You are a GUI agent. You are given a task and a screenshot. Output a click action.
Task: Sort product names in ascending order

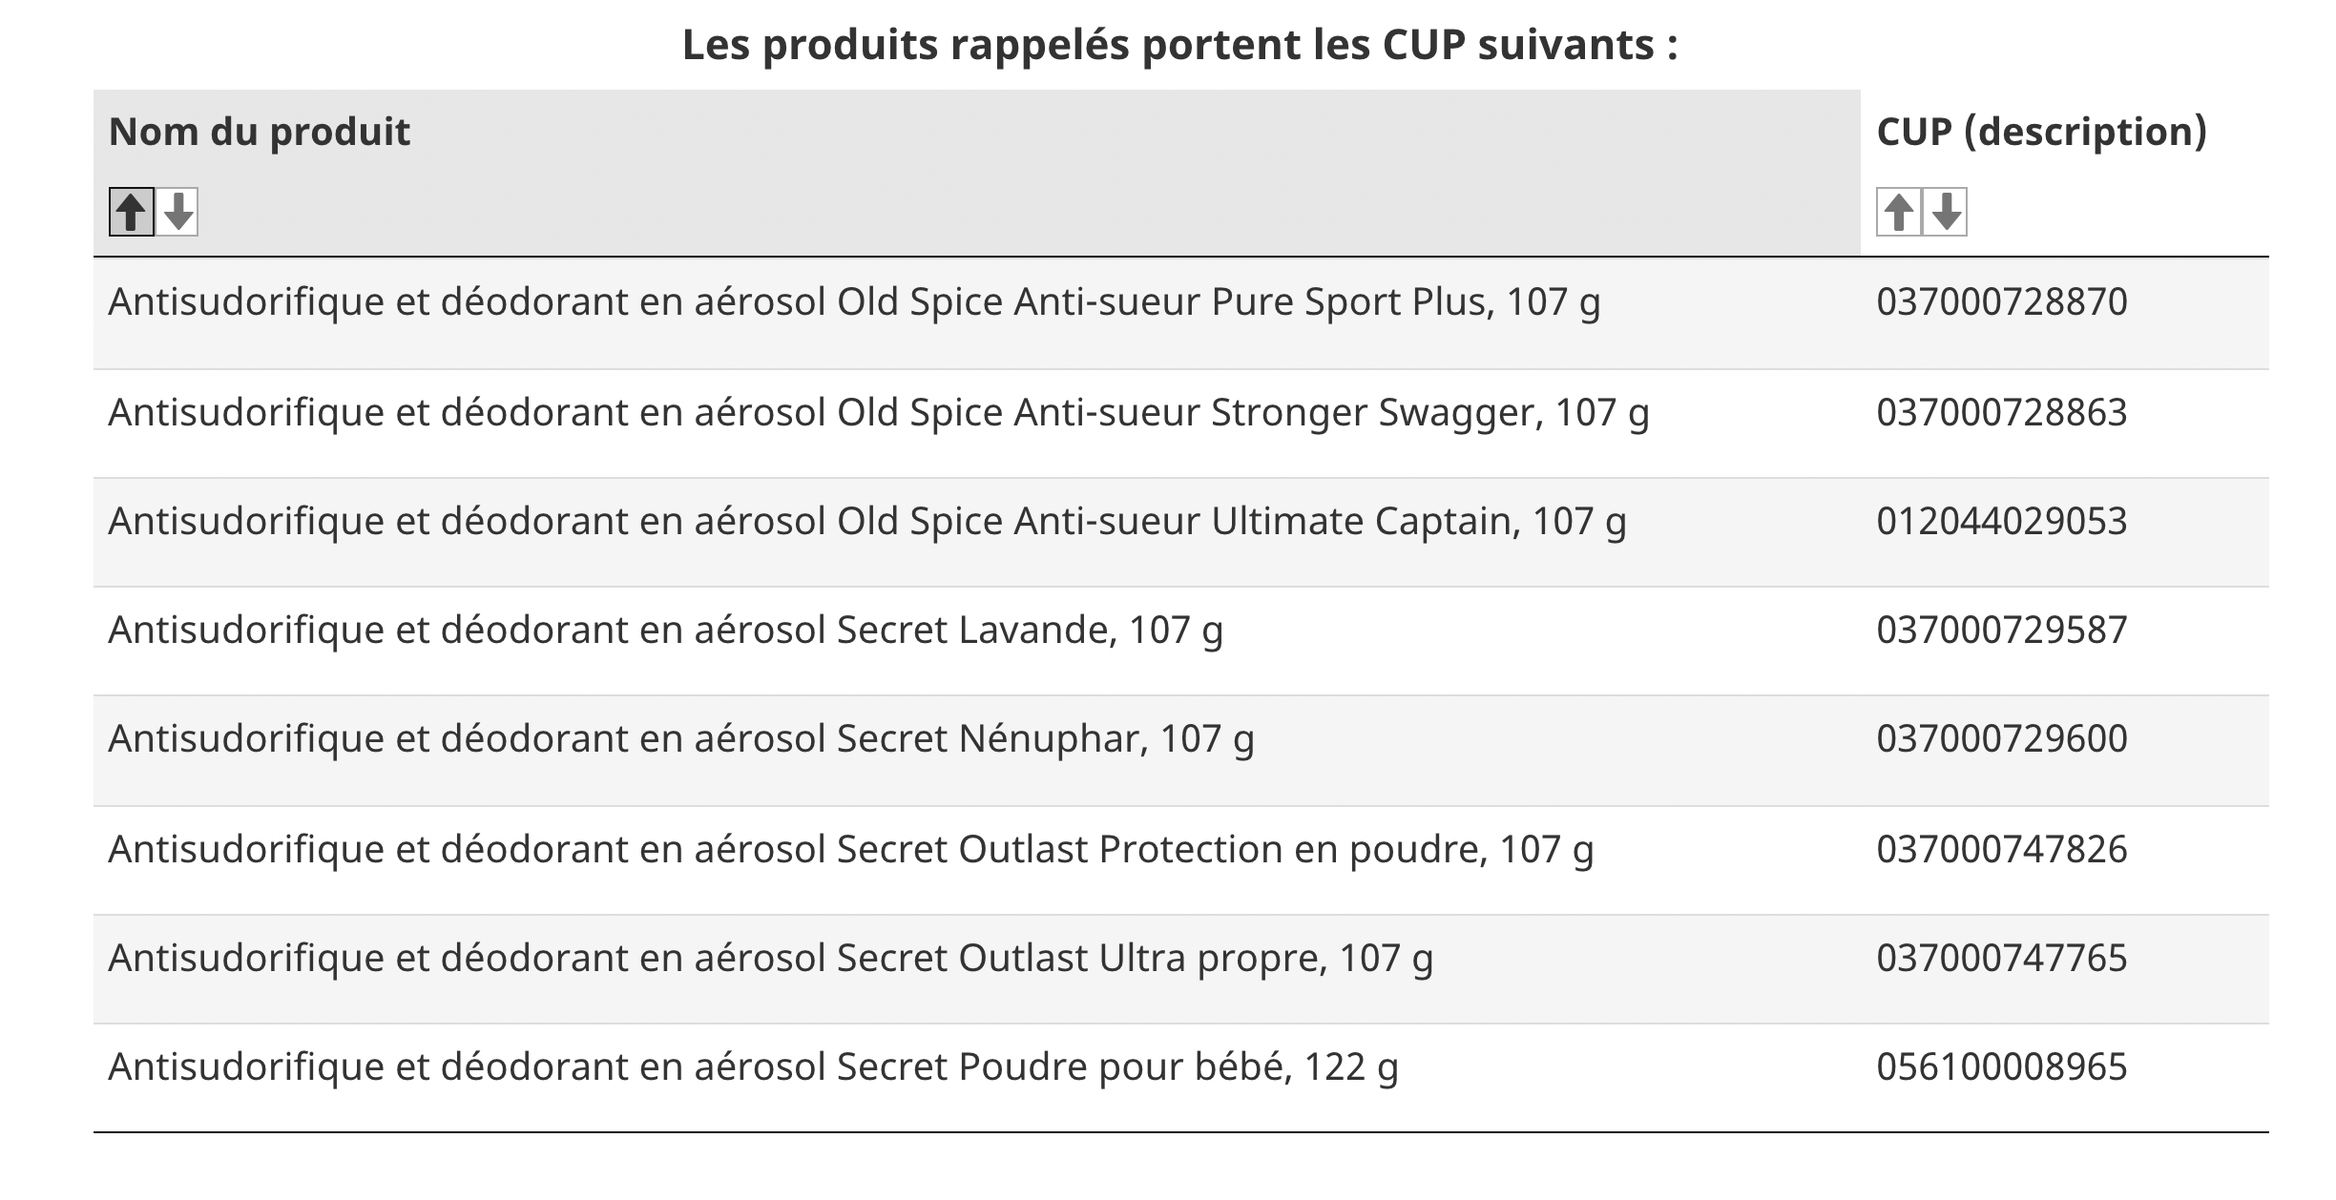132,211
